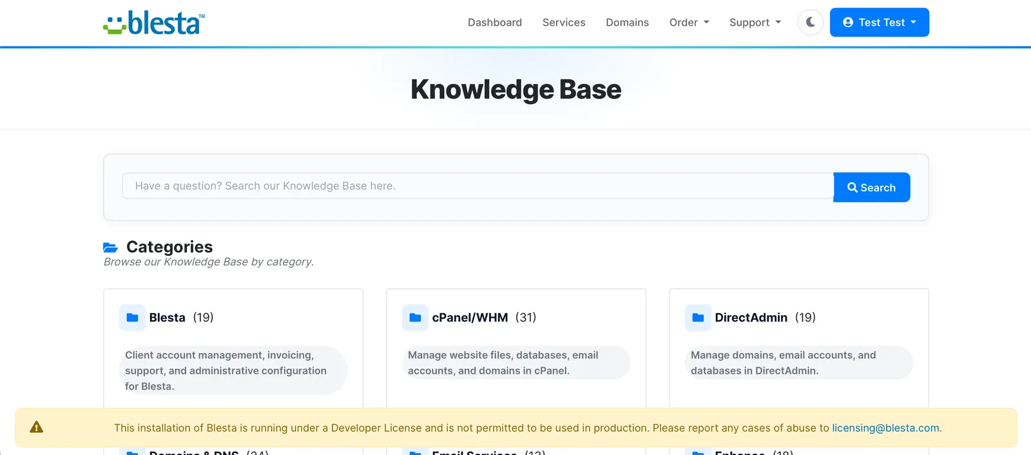Click the Blesta category folder icon
This screenshot has height=455, width=1031.
point(132,318)
